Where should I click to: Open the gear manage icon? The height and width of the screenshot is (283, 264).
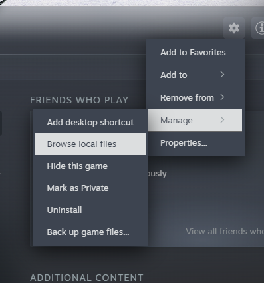click(x=234, y=28)
